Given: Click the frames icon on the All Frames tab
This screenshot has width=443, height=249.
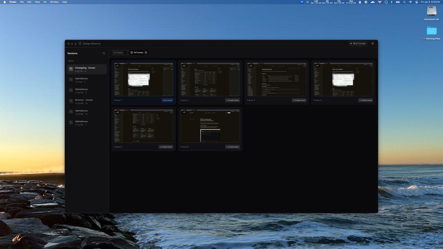Looking at the screenshot, I should click(x=132, y=52).
